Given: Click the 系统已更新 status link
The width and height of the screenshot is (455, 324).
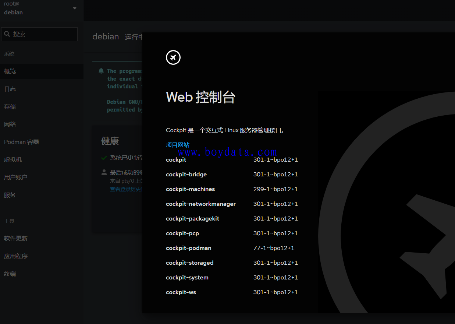Looking at the screenshot, I should pyautogui.click(x=126, y=158).
